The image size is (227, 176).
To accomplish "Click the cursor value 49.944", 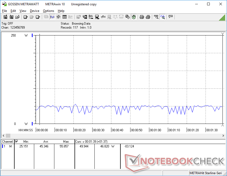I will (84, 146).
